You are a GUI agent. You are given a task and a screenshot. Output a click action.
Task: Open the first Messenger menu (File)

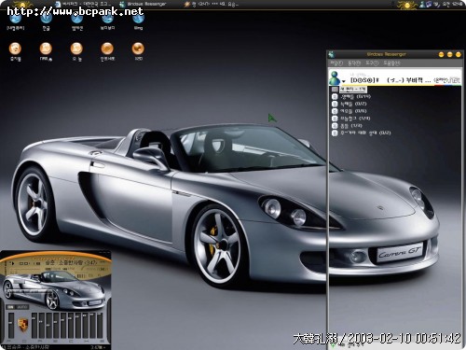pyautogui.click(x=336, y=63)
